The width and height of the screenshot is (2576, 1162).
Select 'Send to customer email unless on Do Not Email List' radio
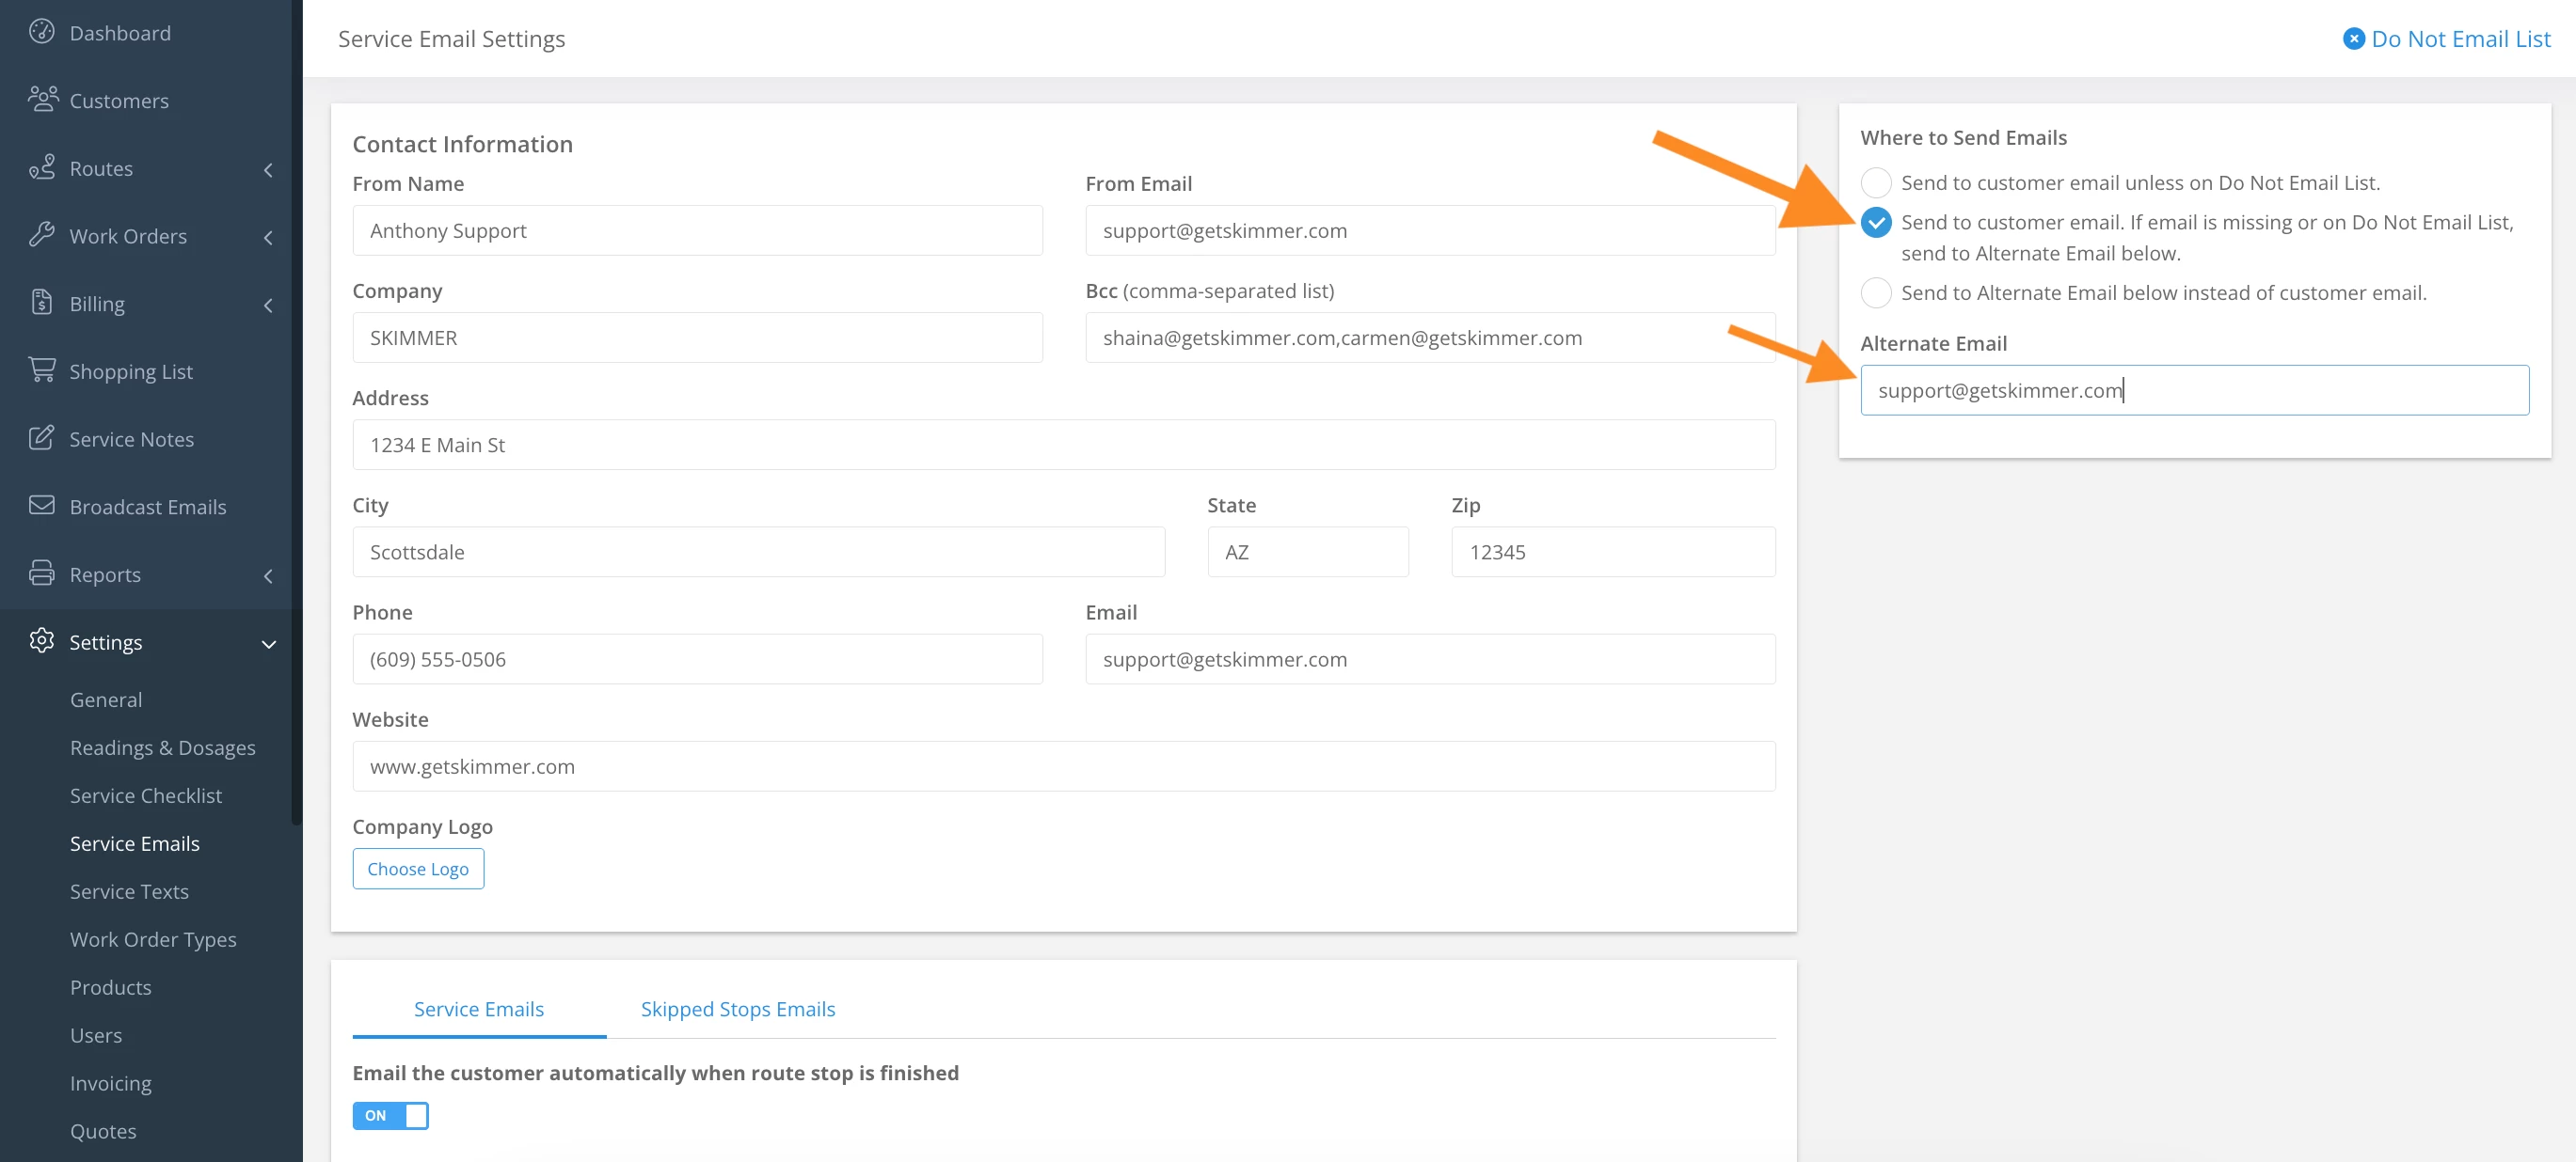click(x=1875, y=182)
